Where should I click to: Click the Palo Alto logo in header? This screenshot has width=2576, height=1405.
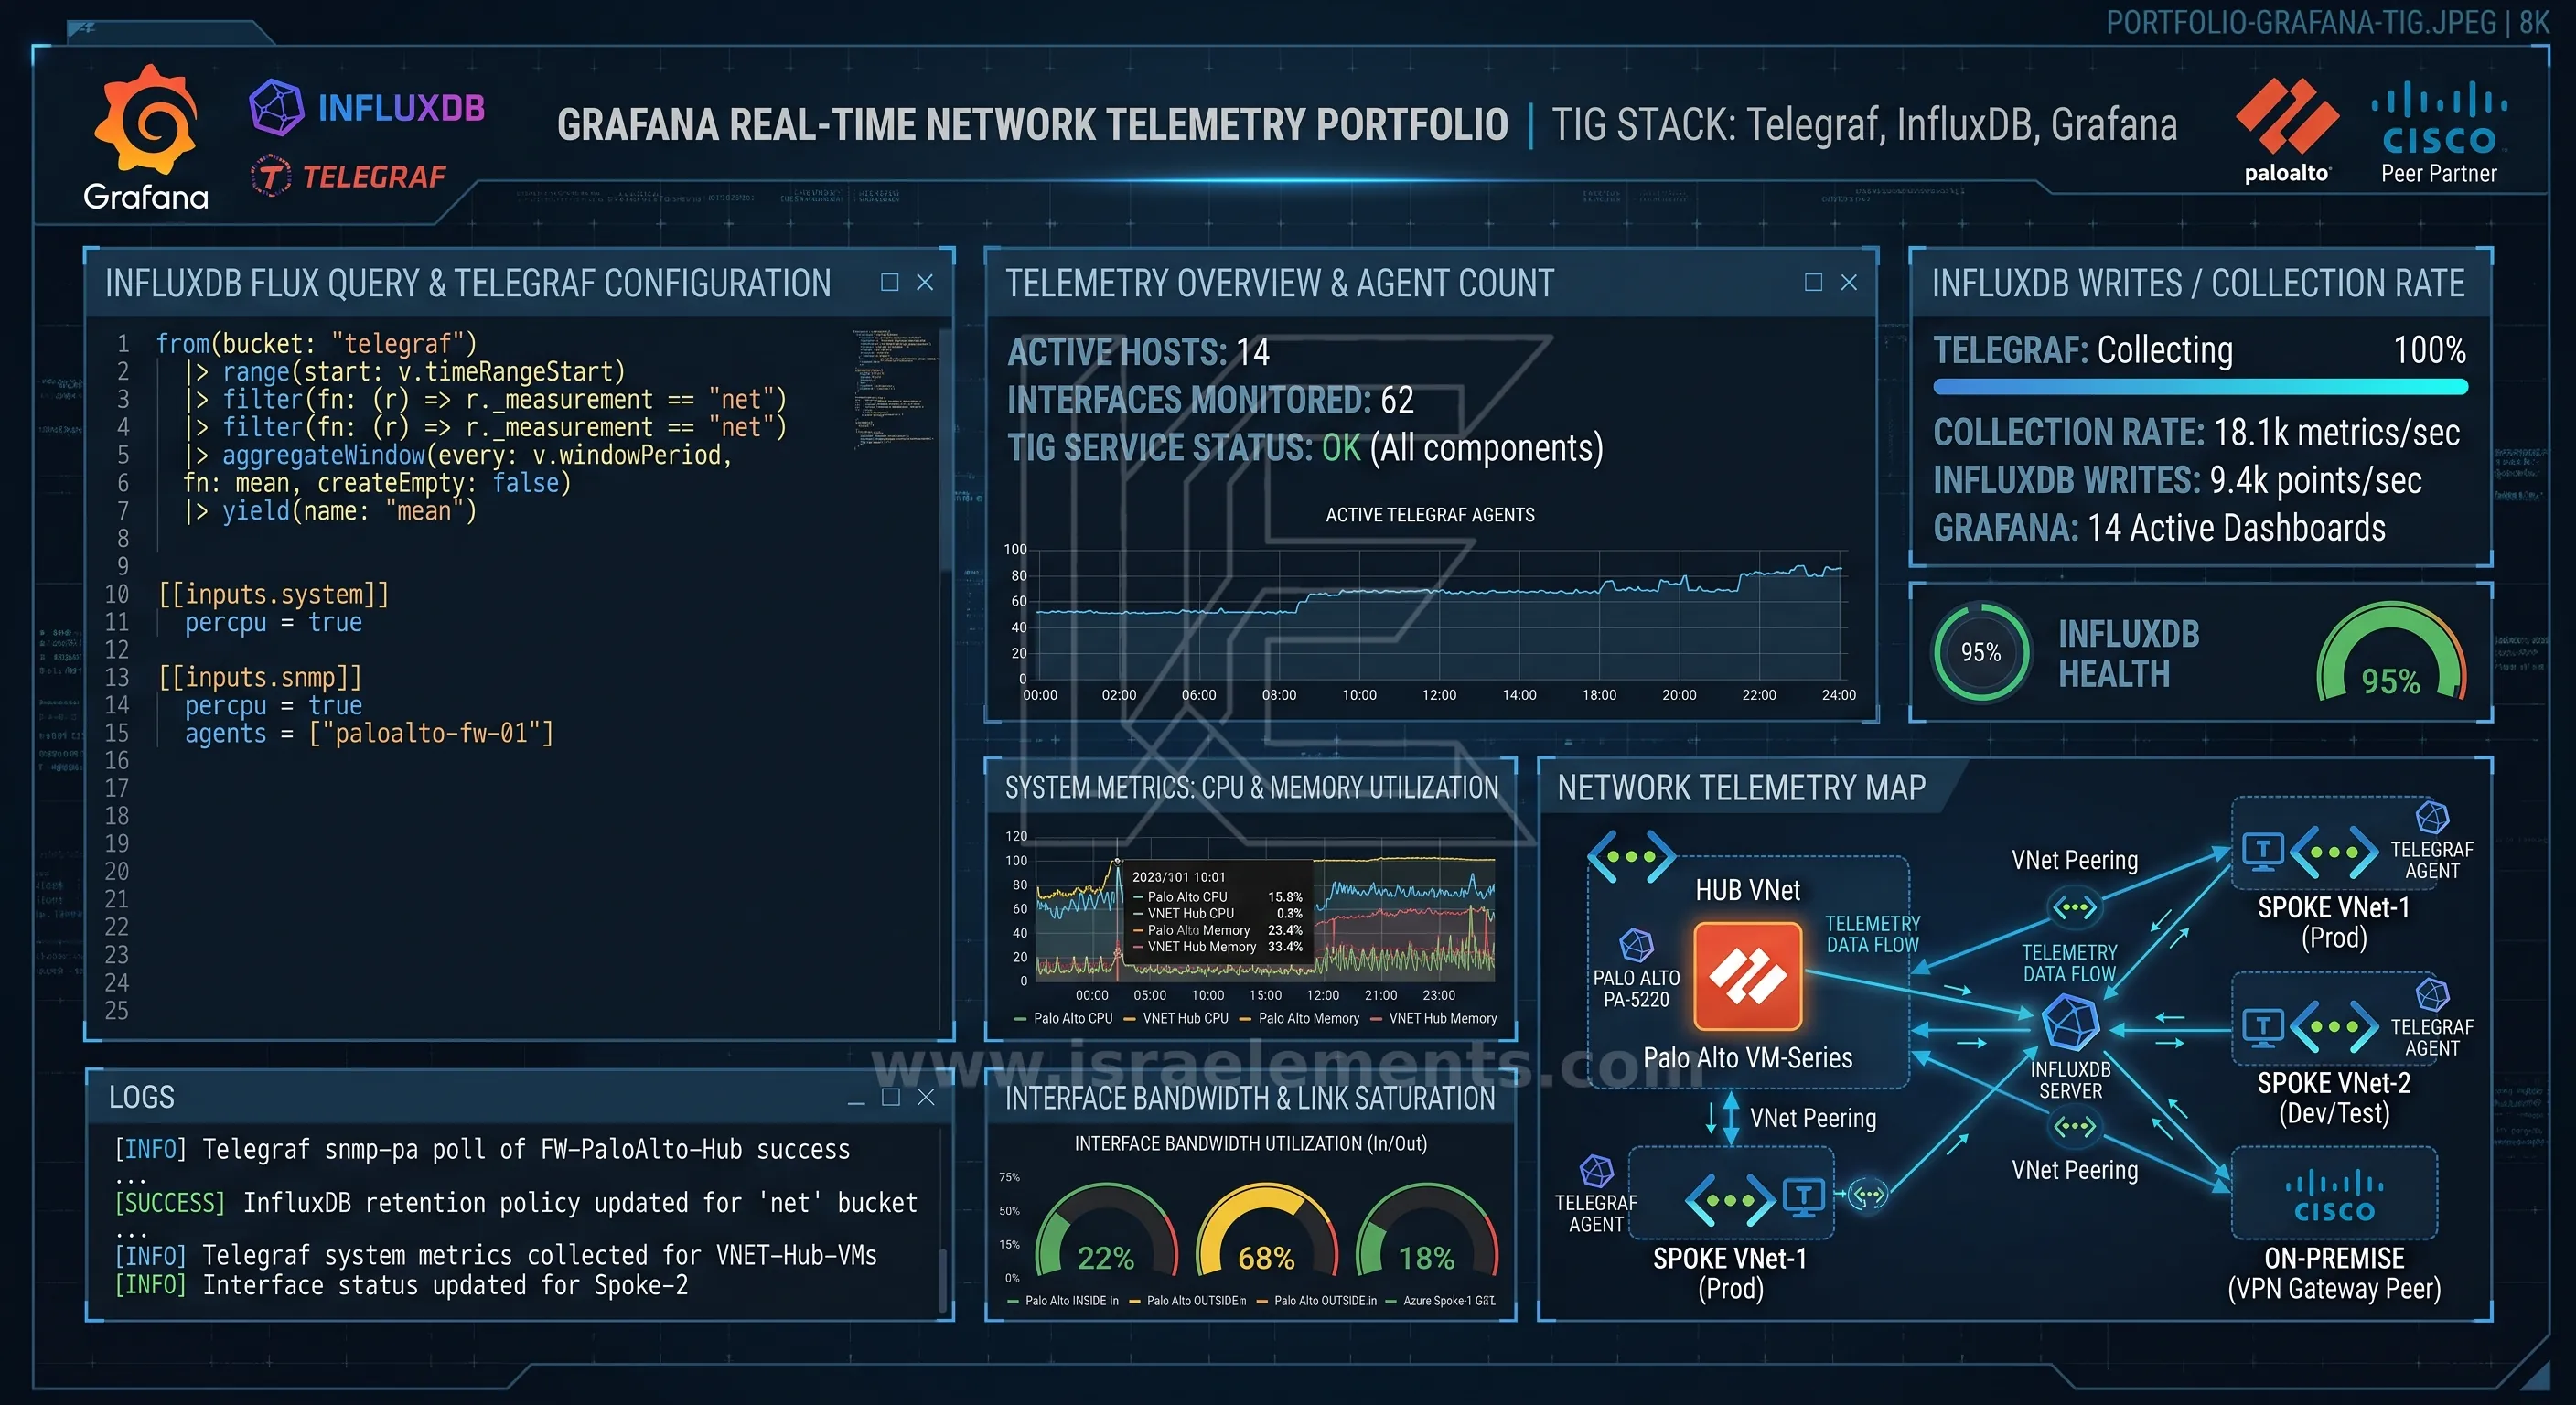(2287, 130)
